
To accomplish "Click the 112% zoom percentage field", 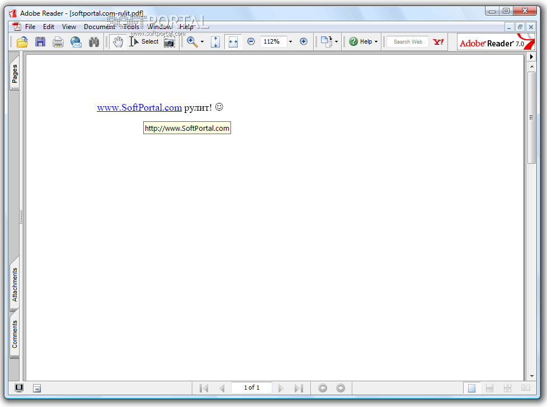I will point(273,41).
